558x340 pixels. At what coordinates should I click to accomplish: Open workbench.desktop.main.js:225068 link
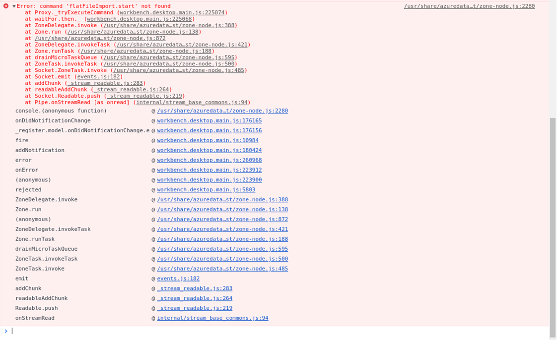139,19
